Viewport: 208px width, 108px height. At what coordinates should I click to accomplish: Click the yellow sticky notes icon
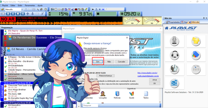[196, 41]
